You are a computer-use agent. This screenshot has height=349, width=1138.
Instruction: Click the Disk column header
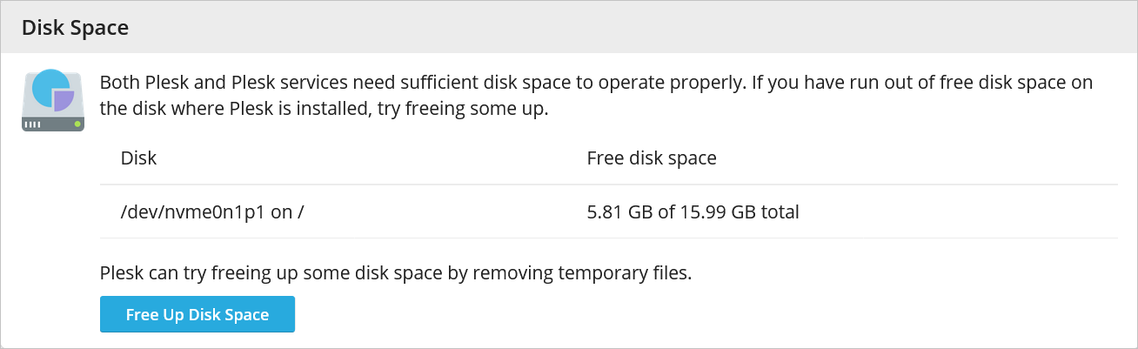(x=138, y=158)
